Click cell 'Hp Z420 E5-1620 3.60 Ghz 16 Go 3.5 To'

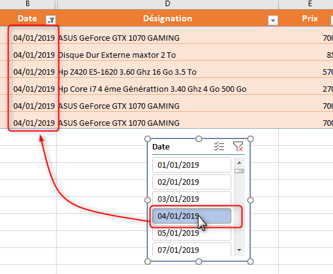pos(167,69)
